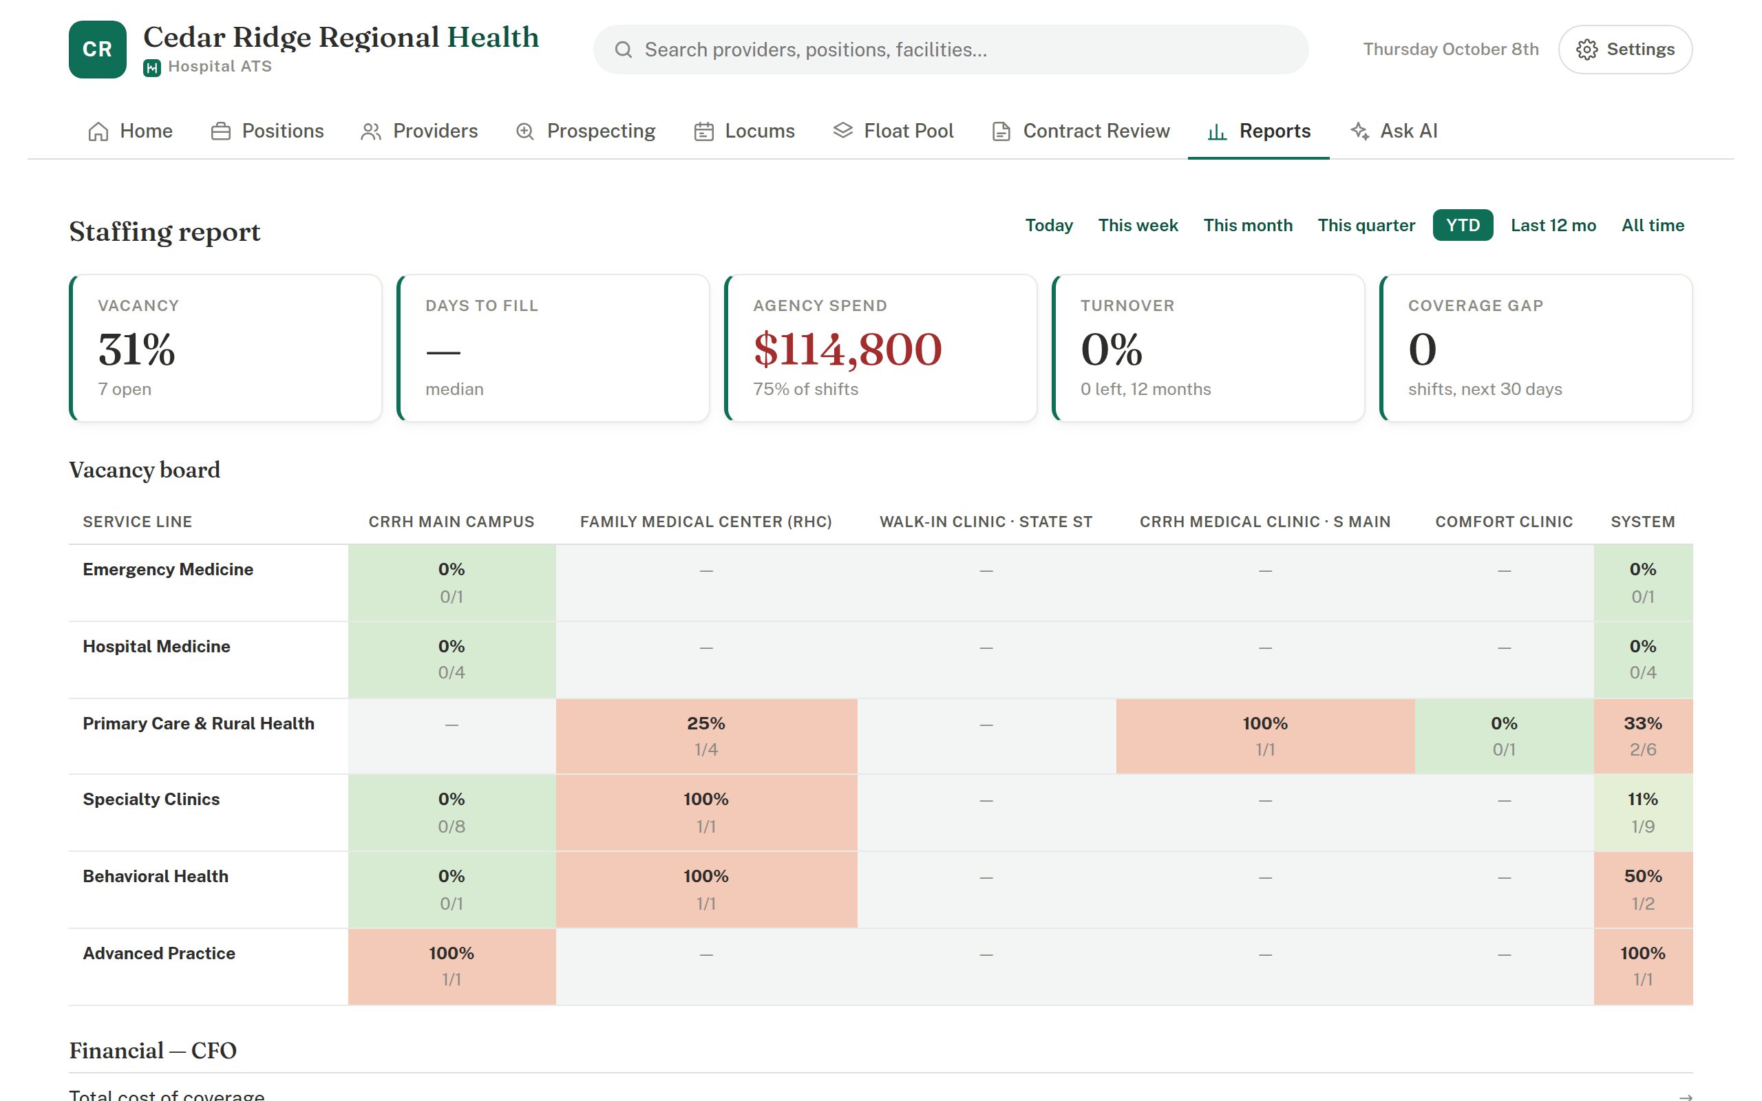This screenshot has height=1101, width=1762.
Task: Click the Coverage Gap card
Action: 1536,348
